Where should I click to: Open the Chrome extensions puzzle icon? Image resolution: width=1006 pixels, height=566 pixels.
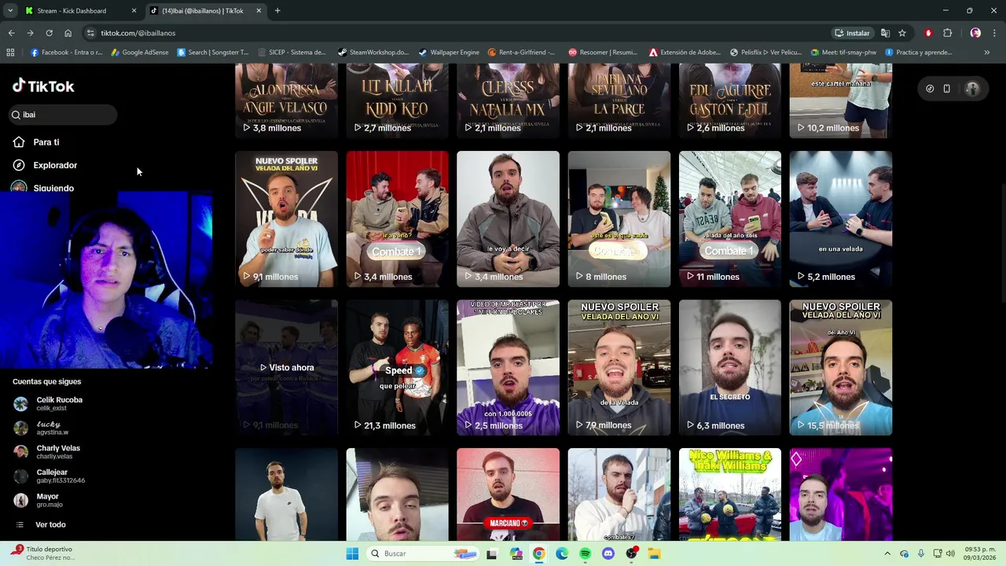(947, 33)
